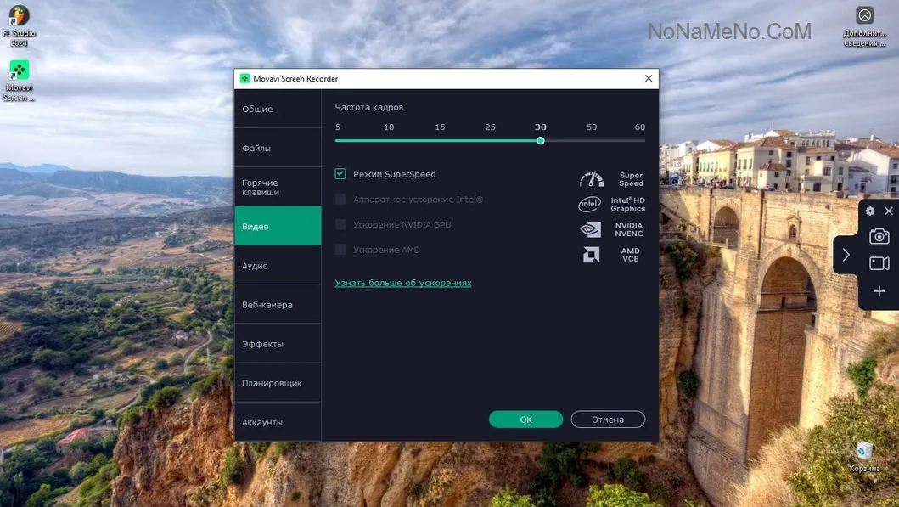Open settings gear on recorder widget
The image size is (899, 507).
[870, 211]
